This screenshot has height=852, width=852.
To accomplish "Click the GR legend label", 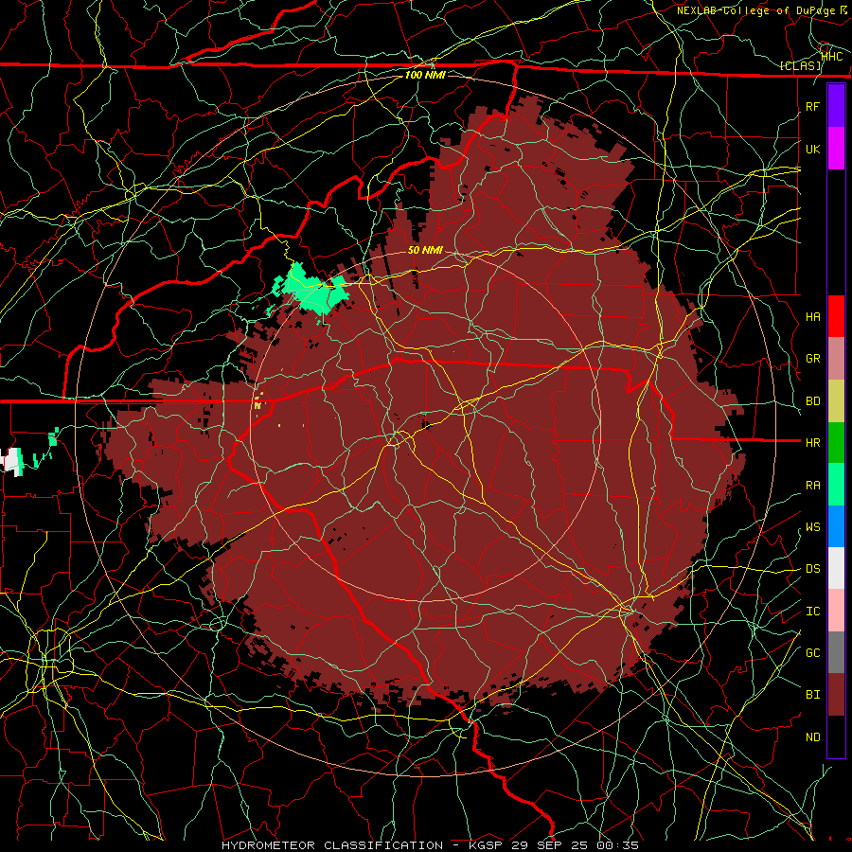I will (813, 359).
